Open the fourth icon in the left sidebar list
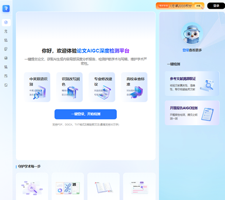Image resolution: width=225 pixels, height=200 pixels. 6,49
